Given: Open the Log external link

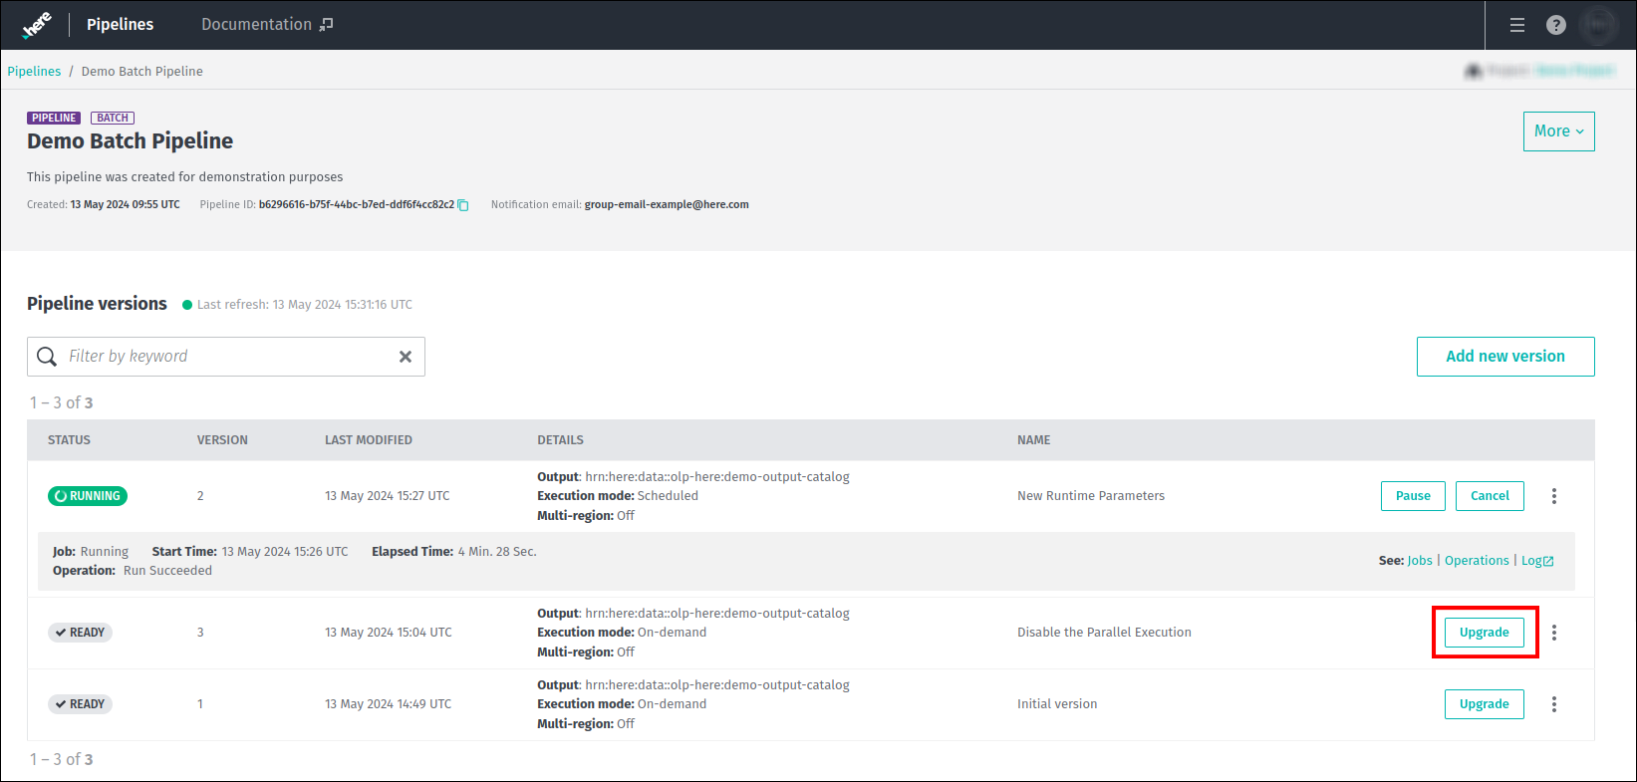Looking at the screenshot, I should pos(1537,561).
